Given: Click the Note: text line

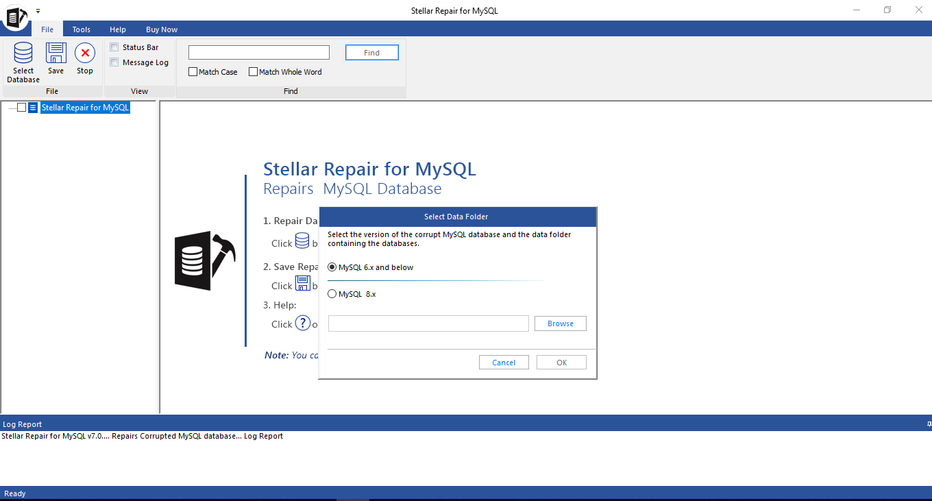Looking at the screenshot, I should (291, 355).
